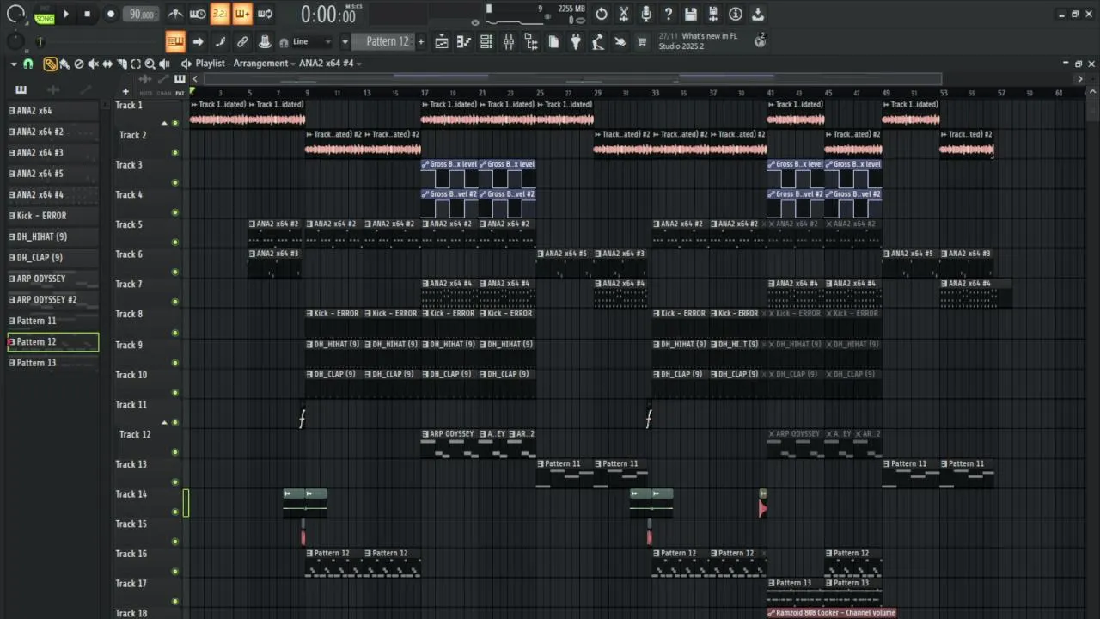Viewport: 1100px width, 619px height.
Task: Collapse Track 11 group arrow
Action: click(x=164, y=422)
